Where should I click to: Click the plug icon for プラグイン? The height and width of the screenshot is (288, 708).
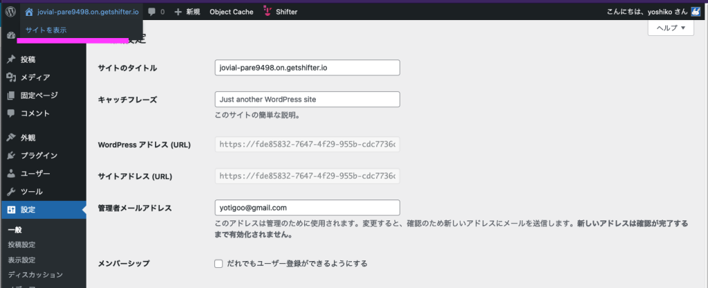[11, 155]
